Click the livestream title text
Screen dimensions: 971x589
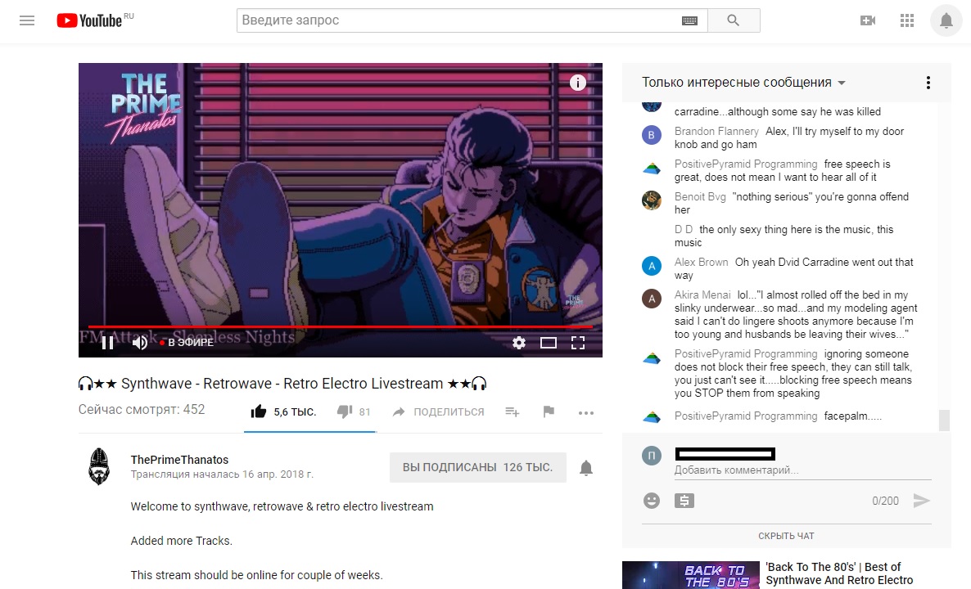[x=282, y=384]
